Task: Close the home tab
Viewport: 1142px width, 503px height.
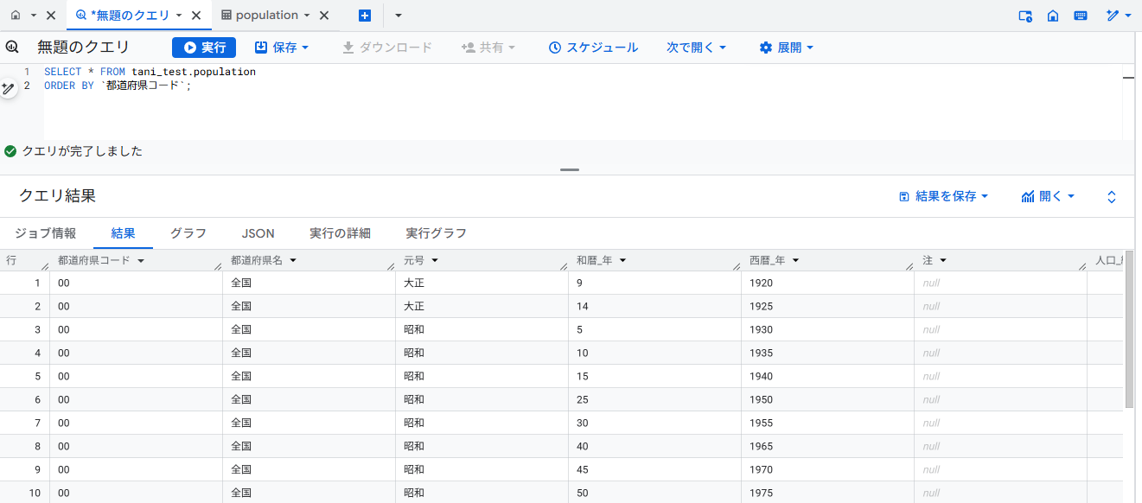Action: [x=51, y=16]
